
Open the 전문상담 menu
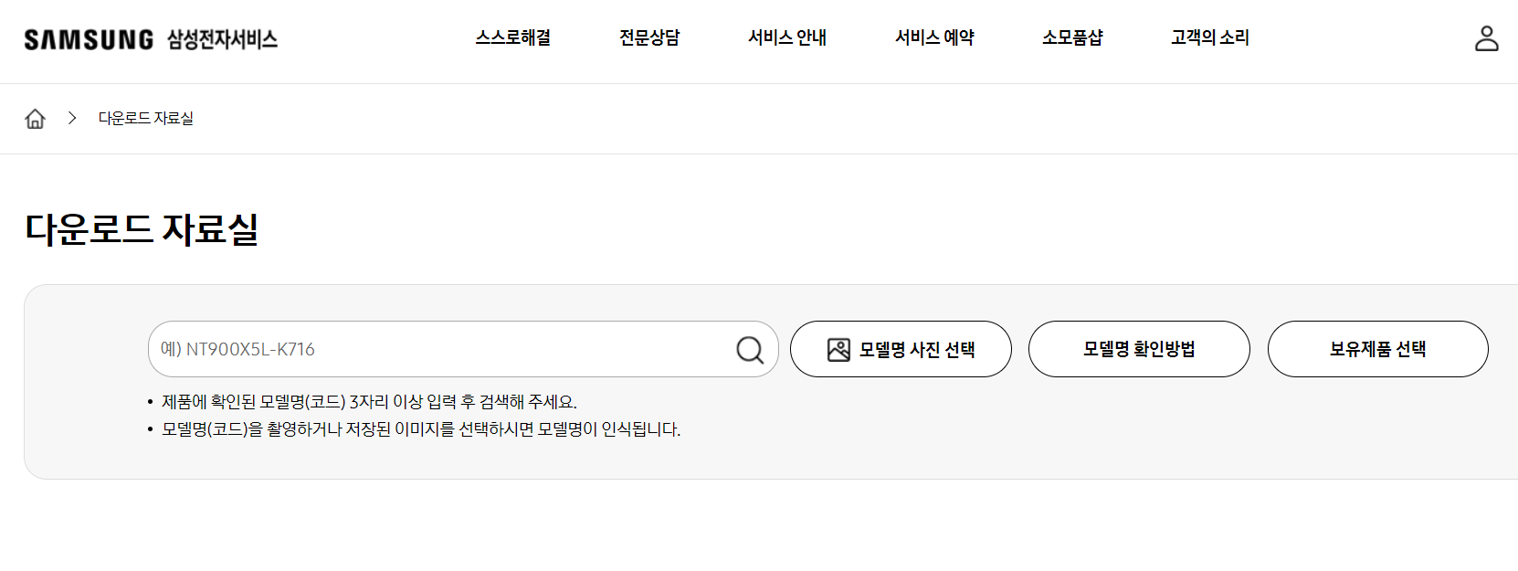click(649, 37)
